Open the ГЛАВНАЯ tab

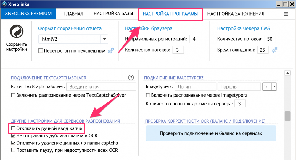73,14
